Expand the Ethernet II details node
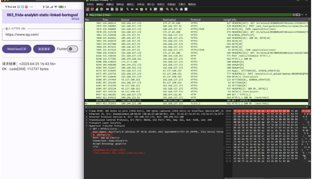 click(x=87, y=114)
